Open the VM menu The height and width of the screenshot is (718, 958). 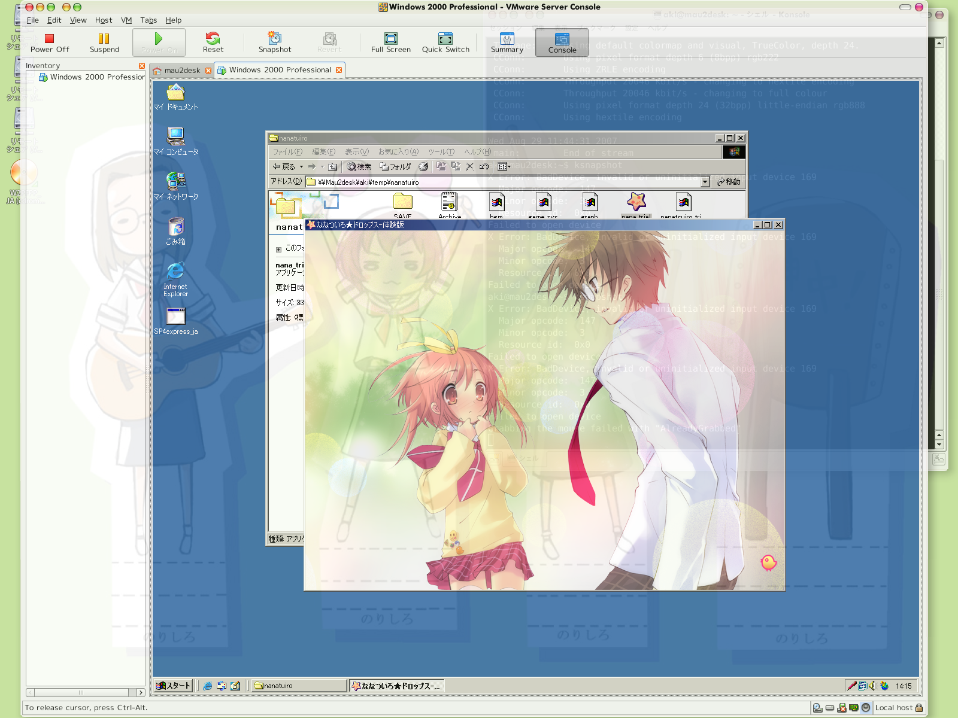(126, 20)
